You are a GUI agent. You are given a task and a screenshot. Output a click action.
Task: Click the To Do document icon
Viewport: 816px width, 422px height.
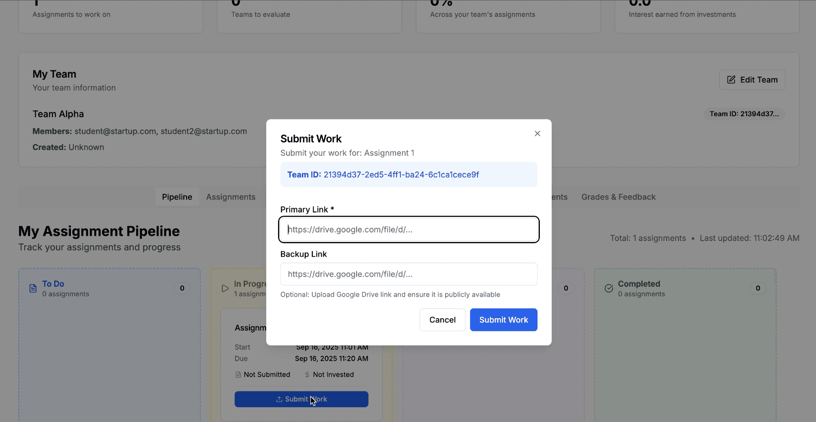point(33,288)
